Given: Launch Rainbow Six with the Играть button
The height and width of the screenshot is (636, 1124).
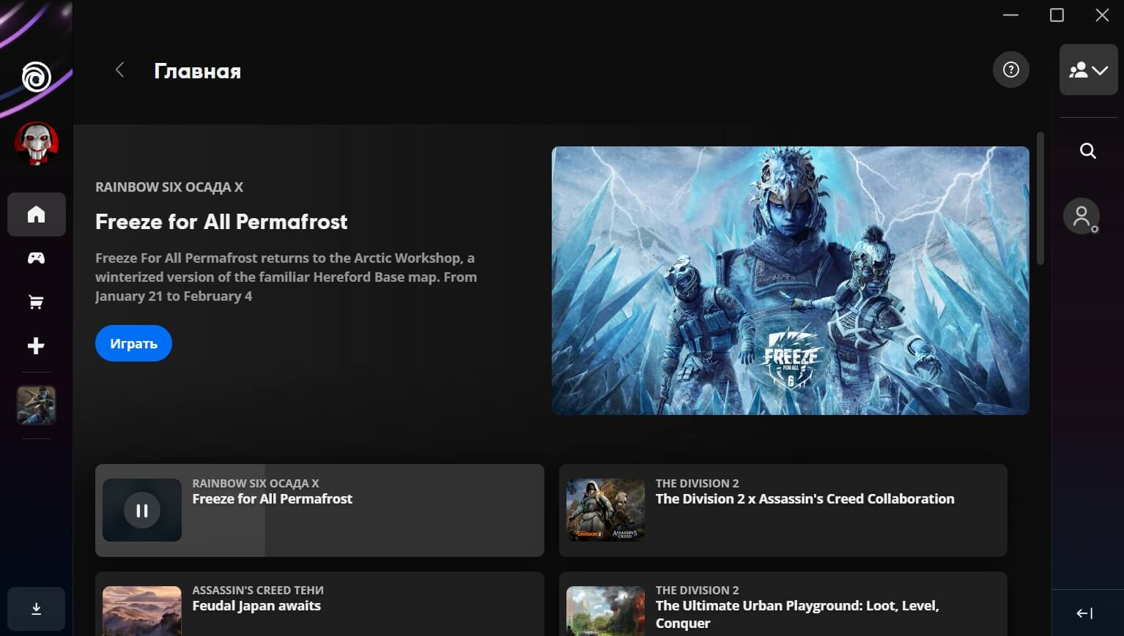Looking at the screenshot, I should coord(133,343).
